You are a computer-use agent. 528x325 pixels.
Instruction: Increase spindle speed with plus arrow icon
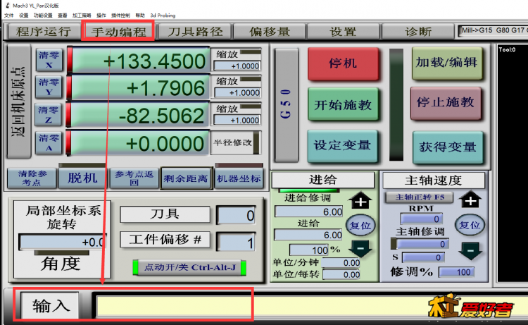click(x=470, y=200)
